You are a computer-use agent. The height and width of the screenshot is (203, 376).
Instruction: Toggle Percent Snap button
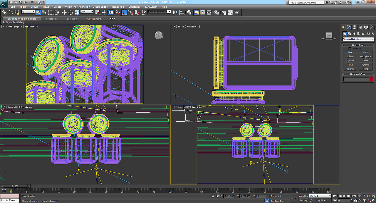(130, 12)
